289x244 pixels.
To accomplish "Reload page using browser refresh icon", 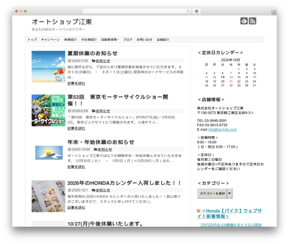I will tap(188, 12).
